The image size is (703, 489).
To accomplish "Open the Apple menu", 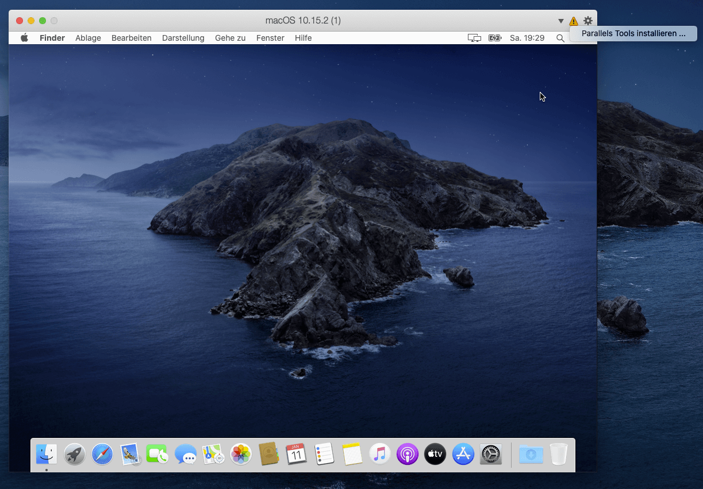I will [x=25, y=38].
